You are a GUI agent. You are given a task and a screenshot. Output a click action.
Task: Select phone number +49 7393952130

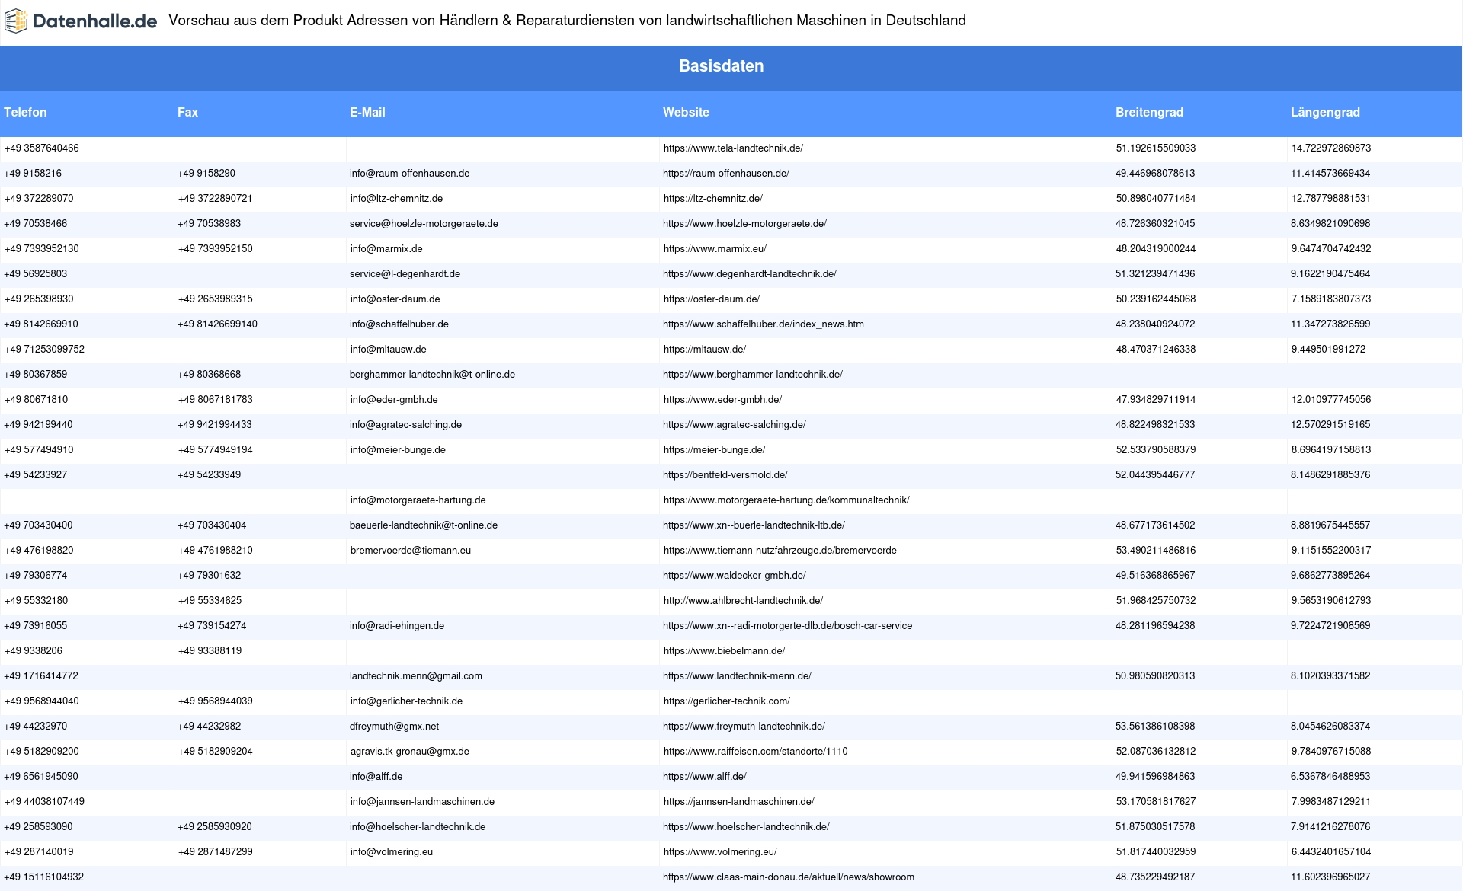click(x=41, y=249)
